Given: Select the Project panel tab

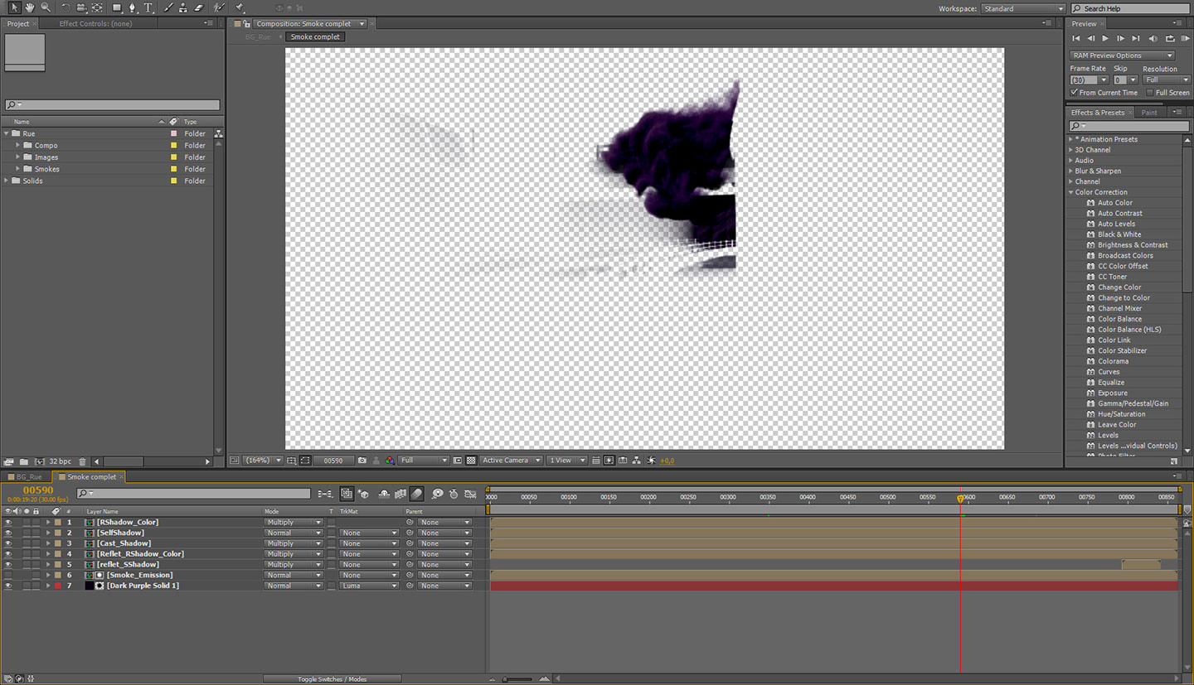Looking at the screenshot, I should coord(18,23).
